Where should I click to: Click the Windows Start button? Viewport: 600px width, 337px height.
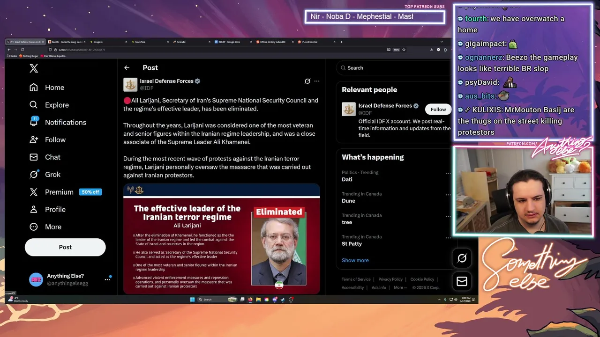(192, 300)
